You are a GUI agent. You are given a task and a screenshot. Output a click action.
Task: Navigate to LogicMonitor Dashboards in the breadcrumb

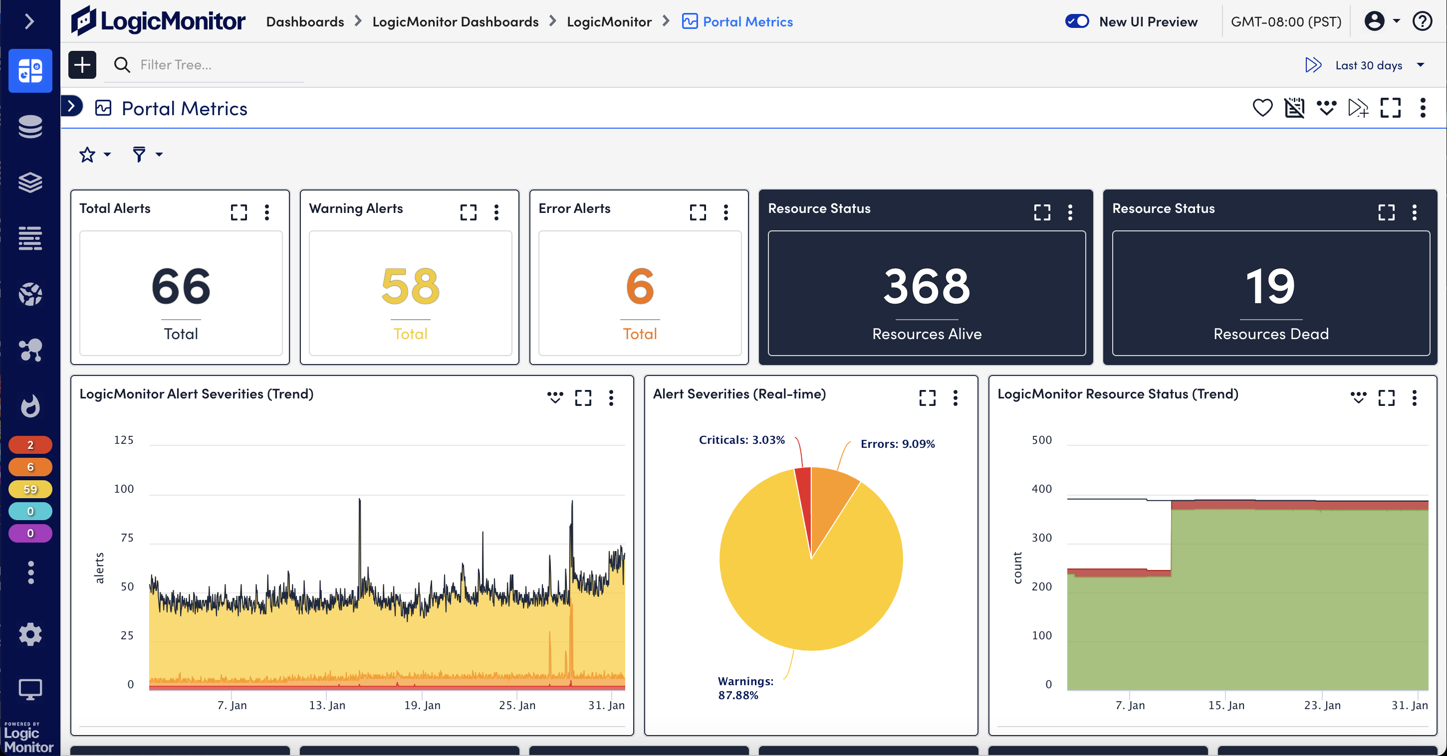456,21
